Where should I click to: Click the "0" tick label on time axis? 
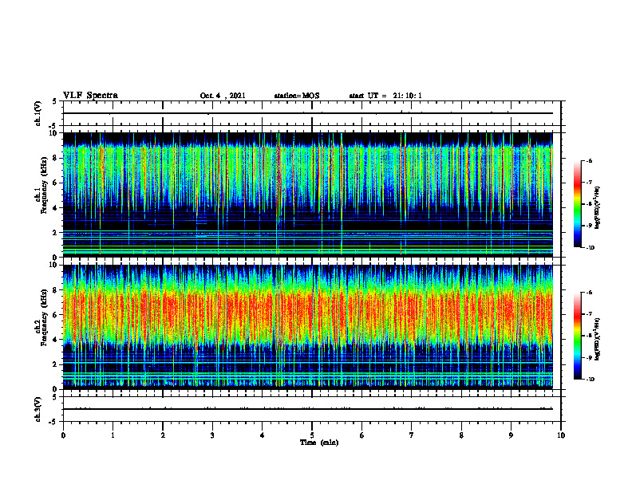click(63, 435)
